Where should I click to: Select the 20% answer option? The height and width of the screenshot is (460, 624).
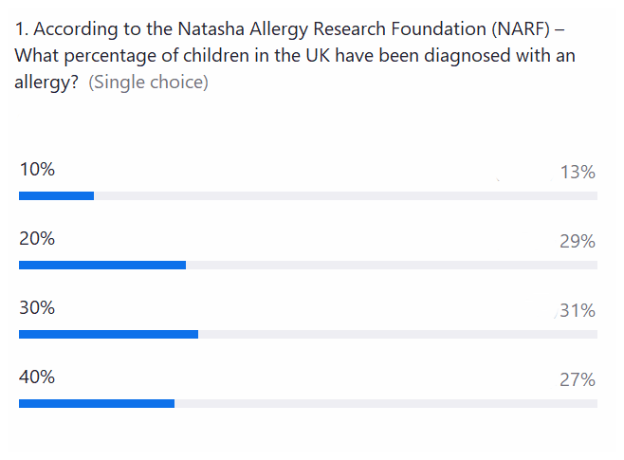tap(37, 239)
